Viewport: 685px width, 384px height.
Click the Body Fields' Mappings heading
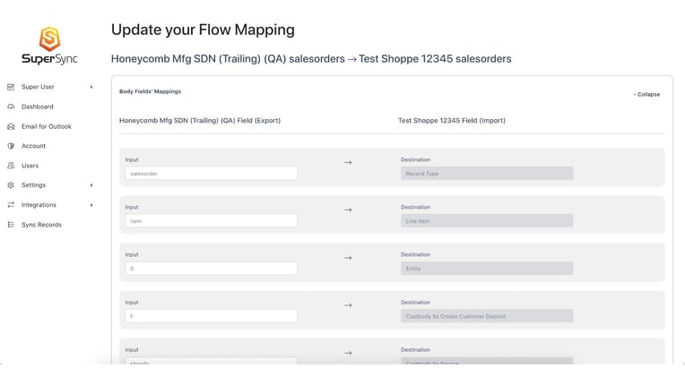150,91
